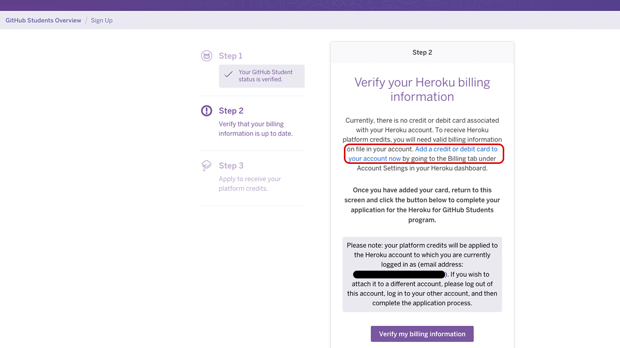
Task: Click the checkmark icon in verified status box
Action: (229, 75)
